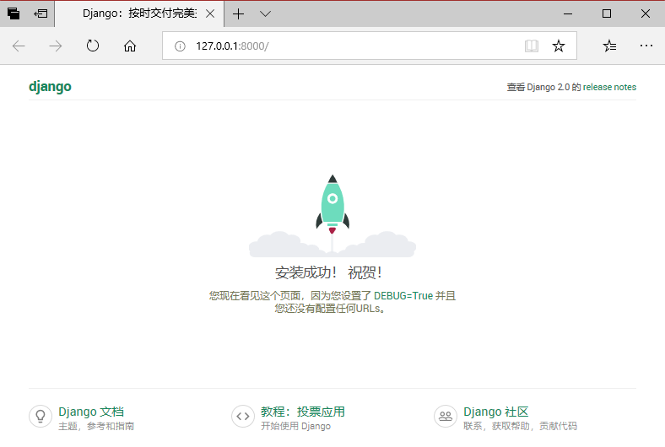Open the favorites hub icon

[609, 46]
